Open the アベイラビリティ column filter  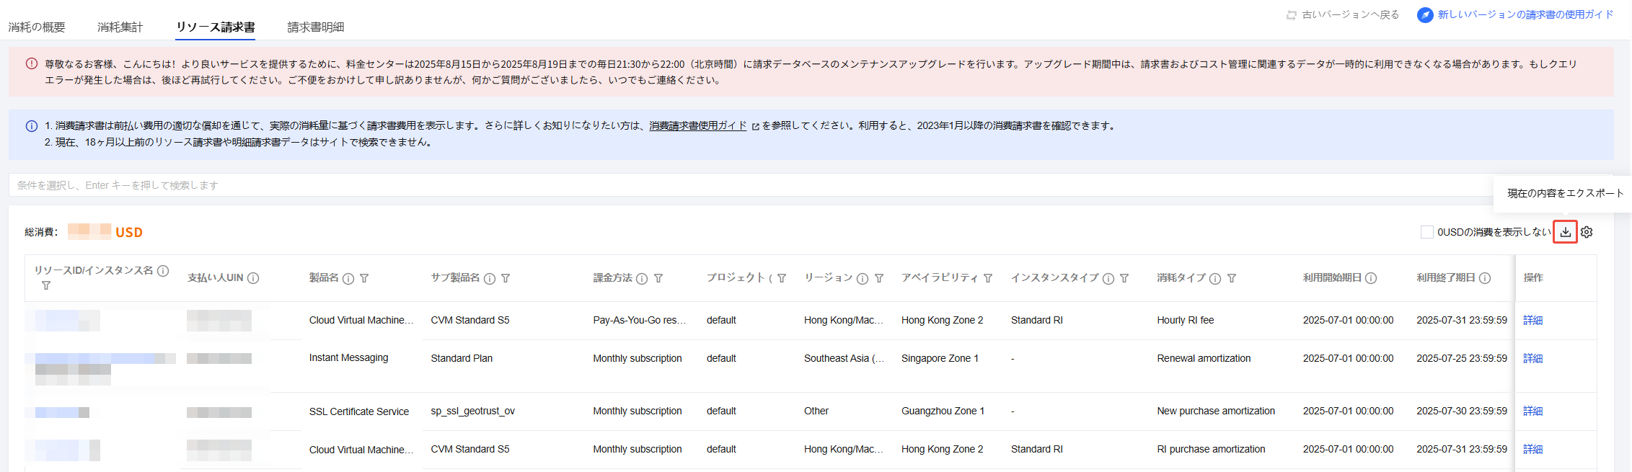tap(988, 279)
